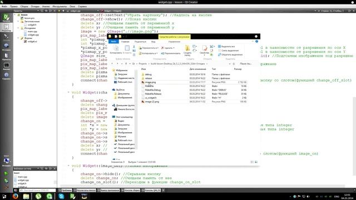The height and width of the screenshot is (200, 356).
Task: Open the Explorer help question mark icon
Action: [257, 42]
